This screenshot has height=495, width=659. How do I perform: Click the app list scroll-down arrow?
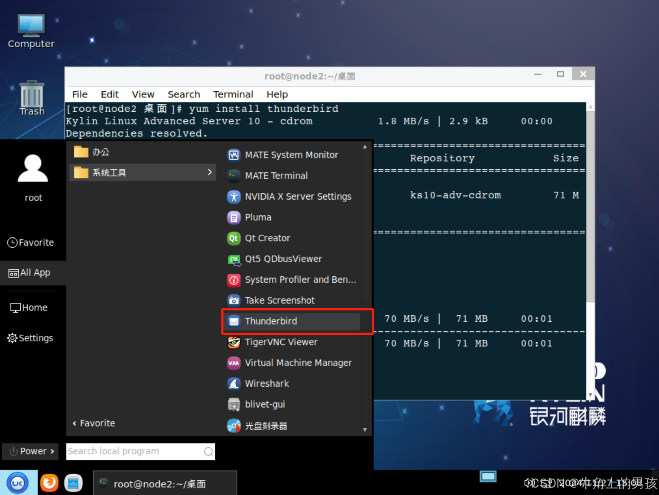[x=365, y=430]
